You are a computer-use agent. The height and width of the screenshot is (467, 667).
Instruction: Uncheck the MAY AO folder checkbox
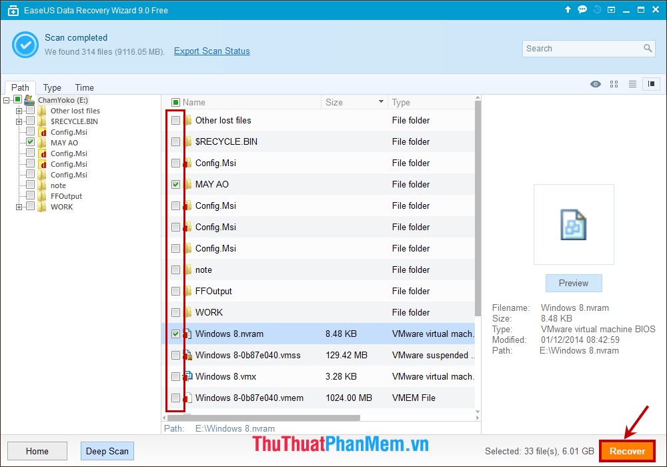[x=175, y=184]
